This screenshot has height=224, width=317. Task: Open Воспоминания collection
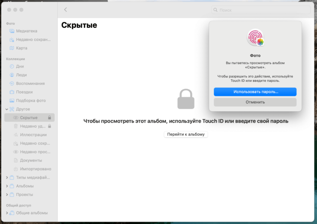pyautogui.click(x=30, y=84)
